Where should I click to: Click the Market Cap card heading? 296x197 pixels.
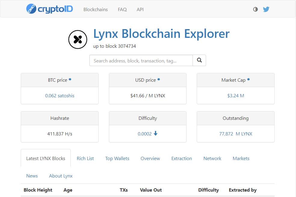click(233, 80)
